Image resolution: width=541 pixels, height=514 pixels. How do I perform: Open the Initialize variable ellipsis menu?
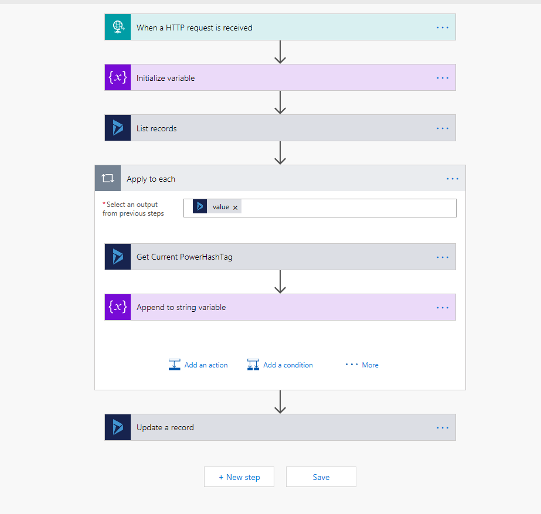(x=443, y=78)
